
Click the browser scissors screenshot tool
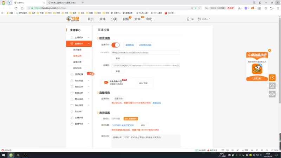[x=239, y=8]
